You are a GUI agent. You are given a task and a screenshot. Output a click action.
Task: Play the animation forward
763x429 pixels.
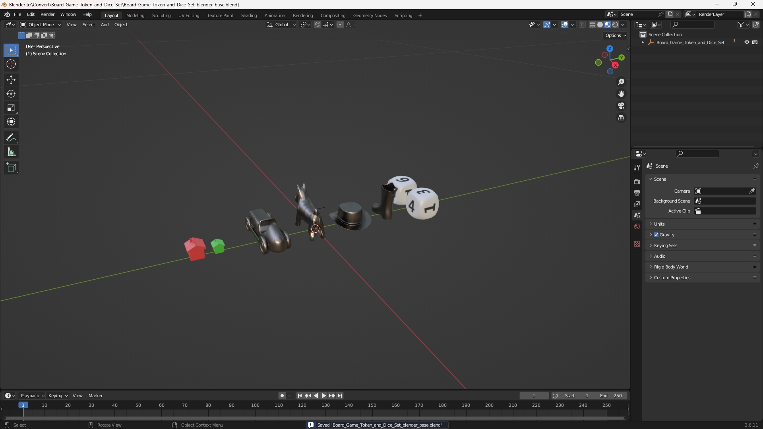tap(323, 396)
